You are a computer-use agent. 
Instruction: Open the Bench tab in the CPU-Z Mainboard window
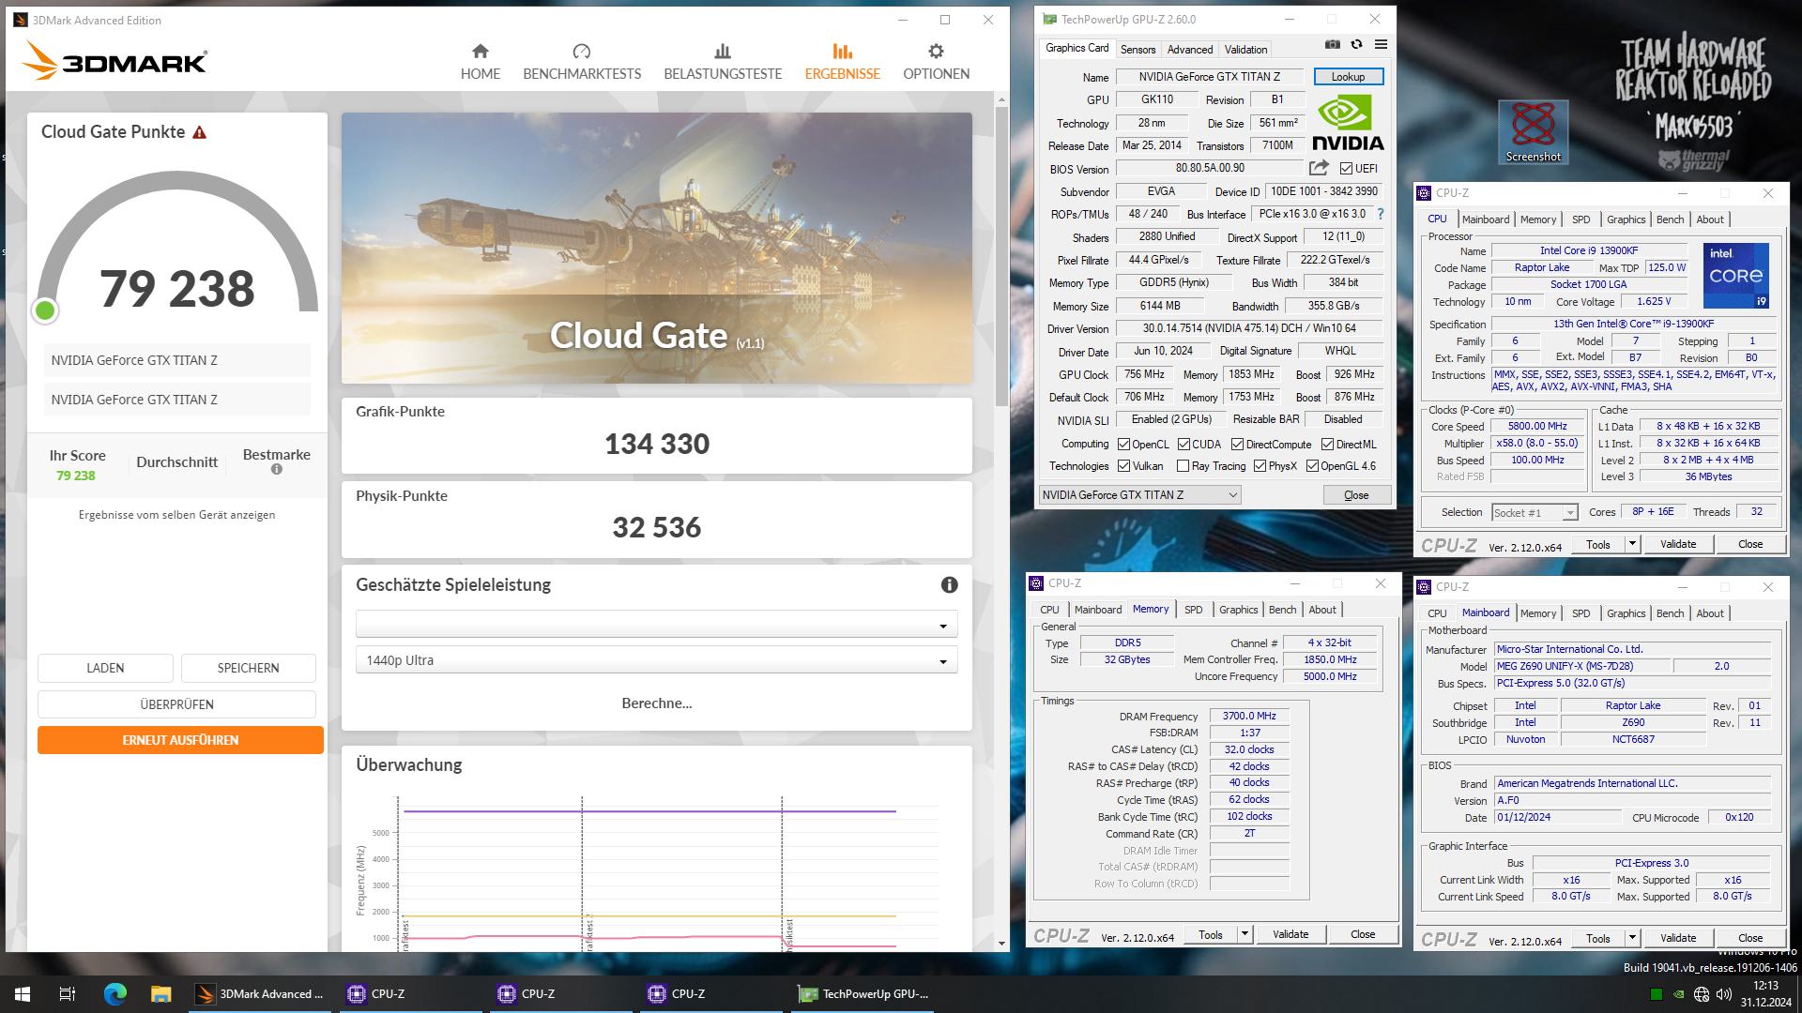[1670, 613]
